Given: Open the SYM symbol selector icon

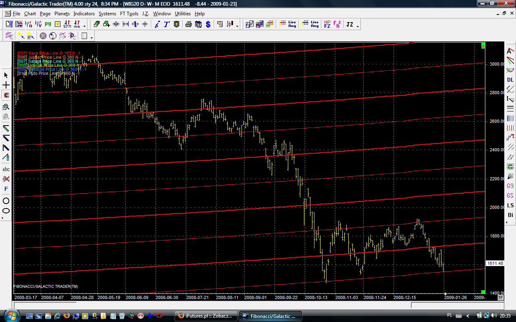Looking at the screenshot, I should [x=67, y=25].
